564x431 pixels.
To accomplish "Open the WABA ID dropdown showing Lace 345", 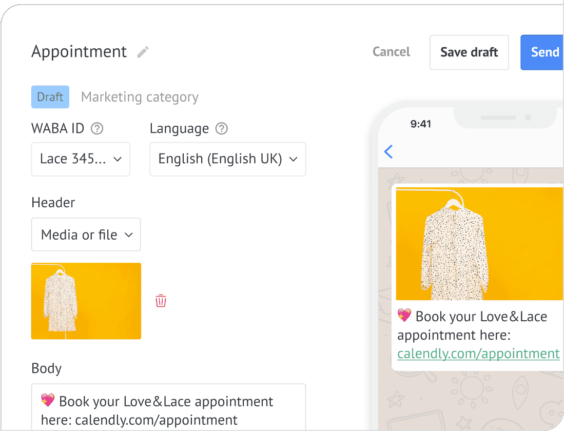I will pyautogui.click(x=81, y=159).
